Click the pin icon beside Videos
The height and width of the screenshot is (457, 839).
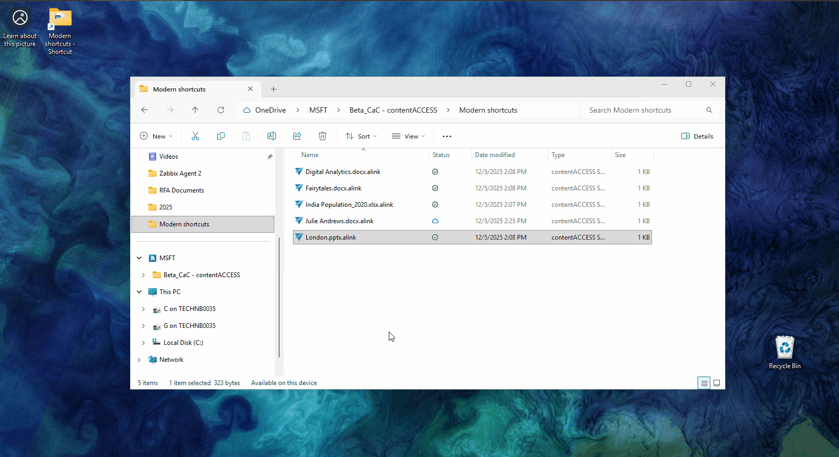point(270,157)
